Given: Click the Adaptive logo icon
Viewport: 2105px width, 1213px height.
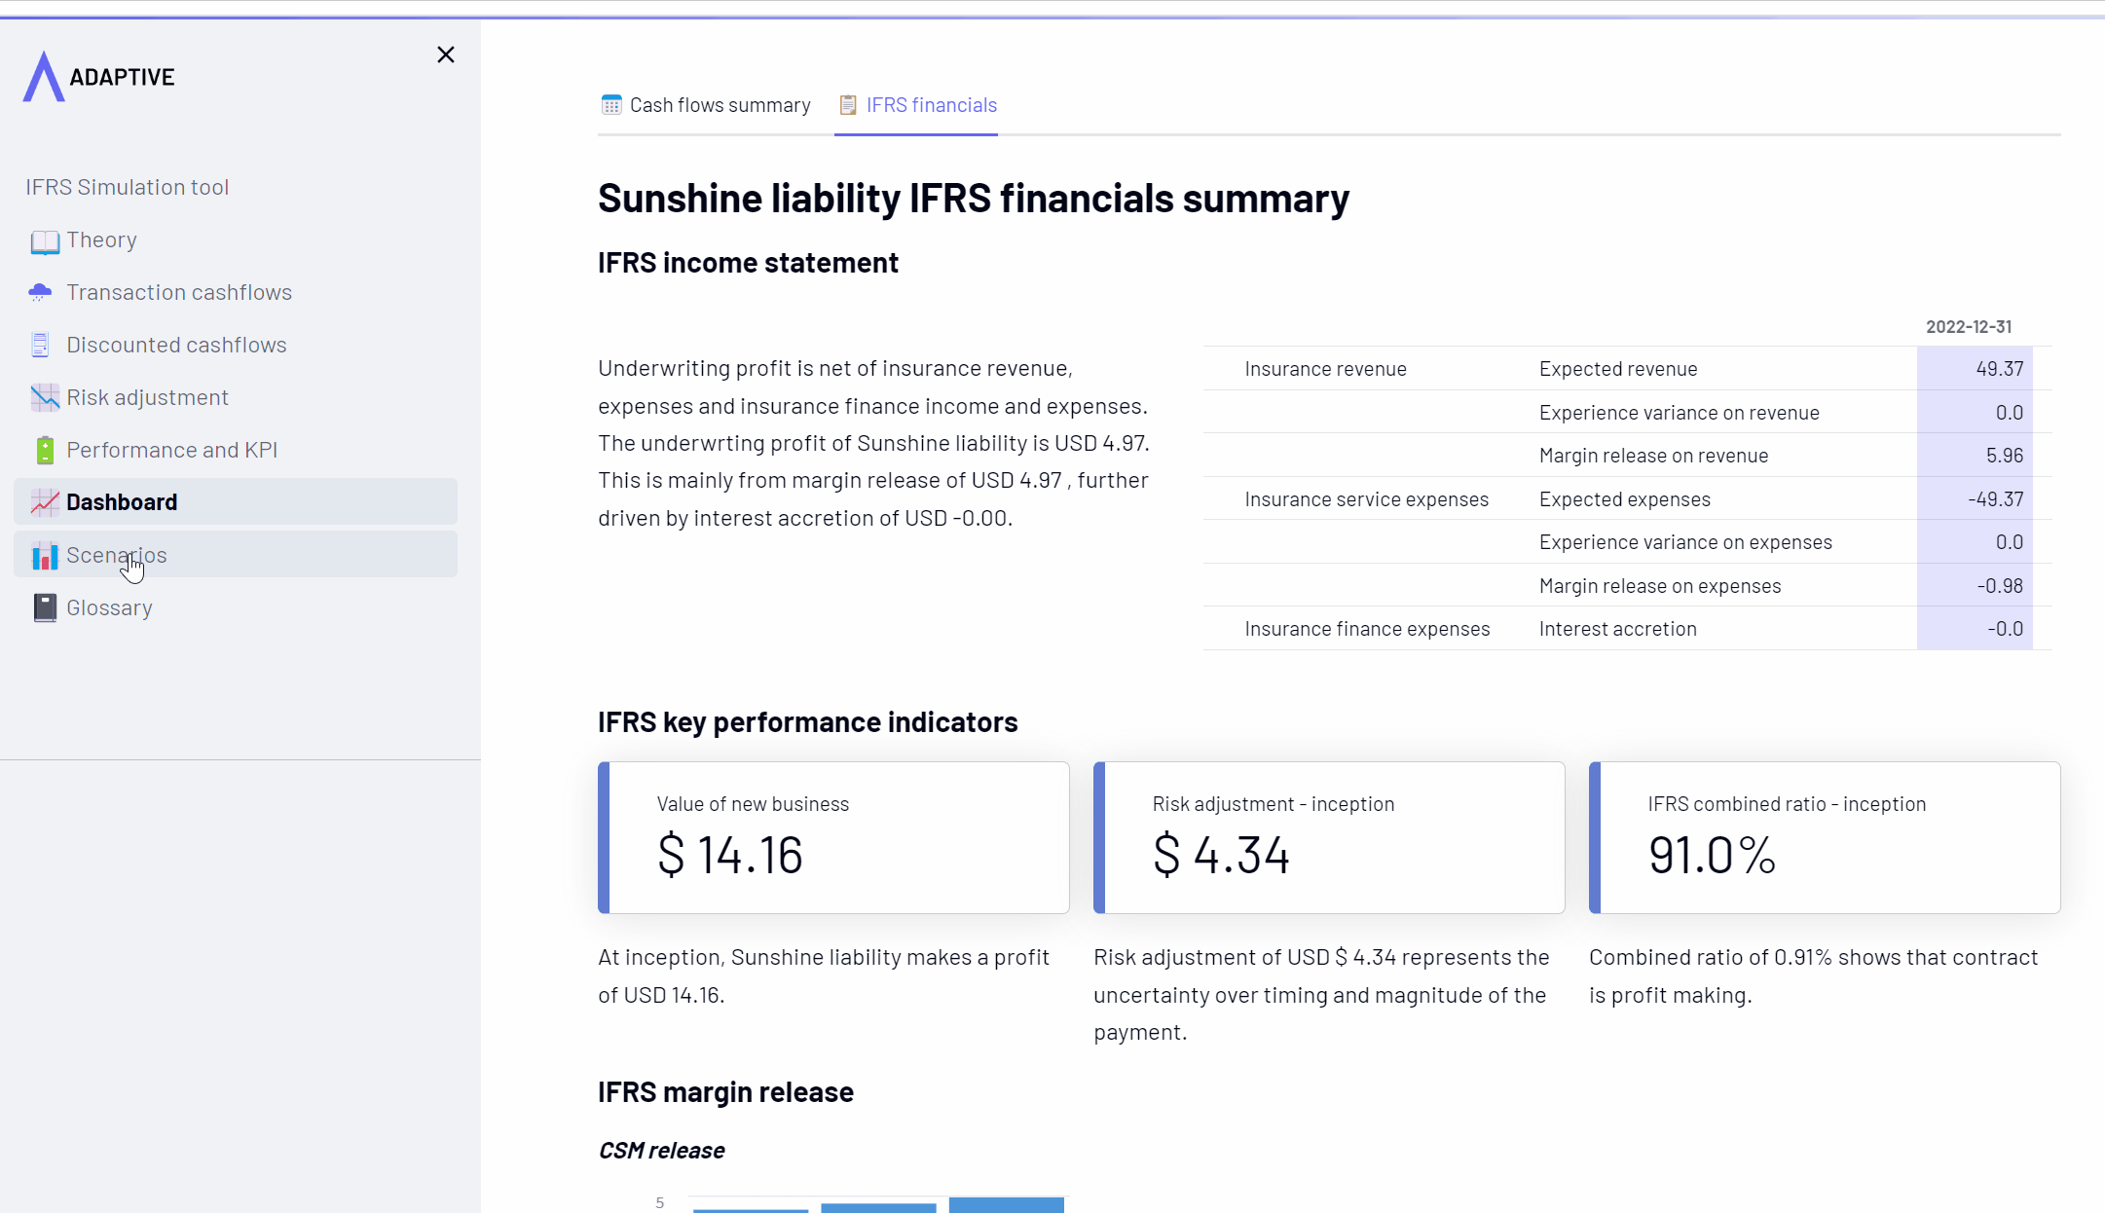Looking at the screenshot, I should (44, 77).
